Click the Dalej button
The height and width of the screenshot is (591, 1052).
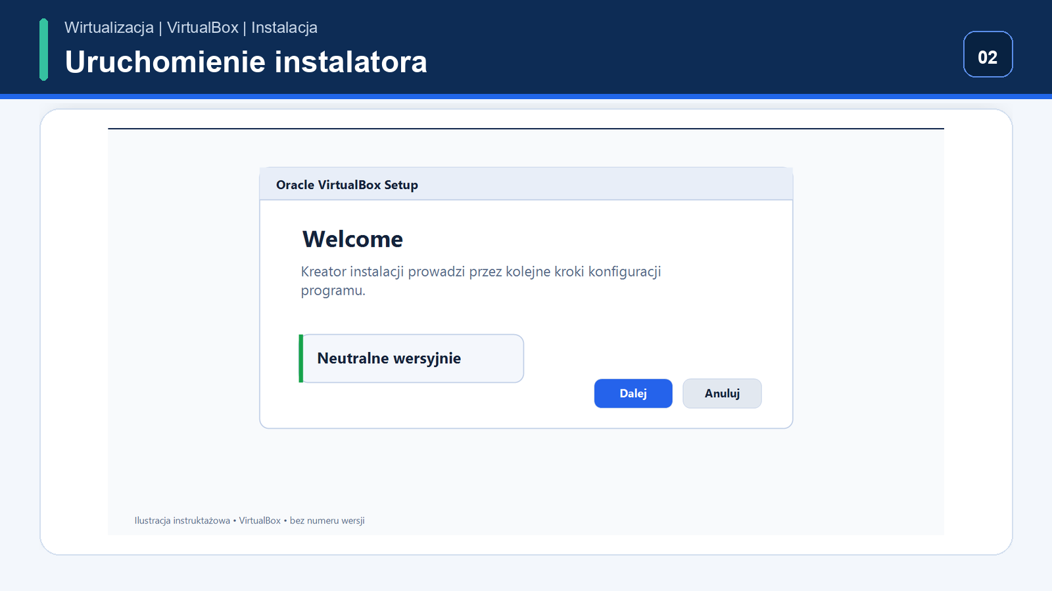pyautogui.click(x=633, y=393)
